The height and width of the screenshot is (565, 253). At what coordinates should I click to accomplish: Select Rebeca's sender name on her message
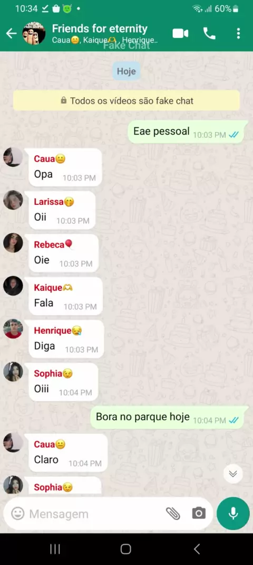[49, 244]
